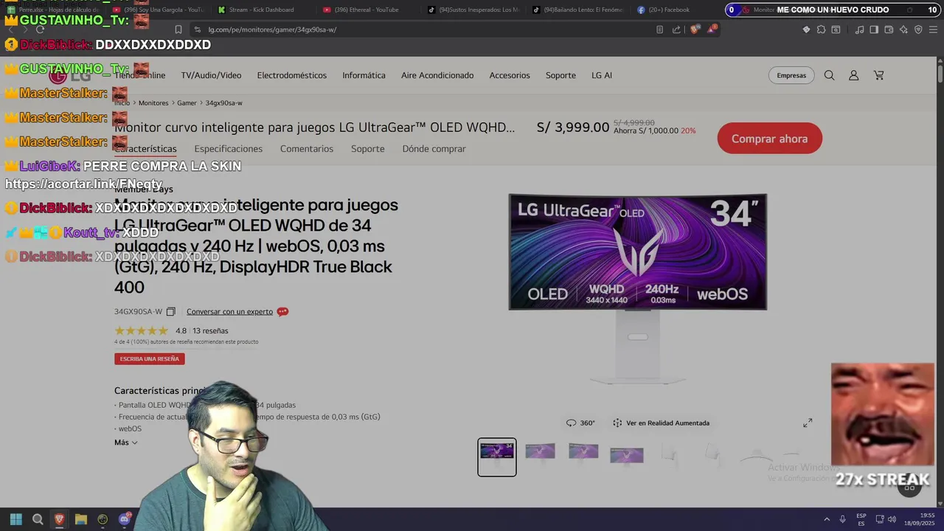
Task: Select third product thumbnail
Action: click(x=583, y=453)
